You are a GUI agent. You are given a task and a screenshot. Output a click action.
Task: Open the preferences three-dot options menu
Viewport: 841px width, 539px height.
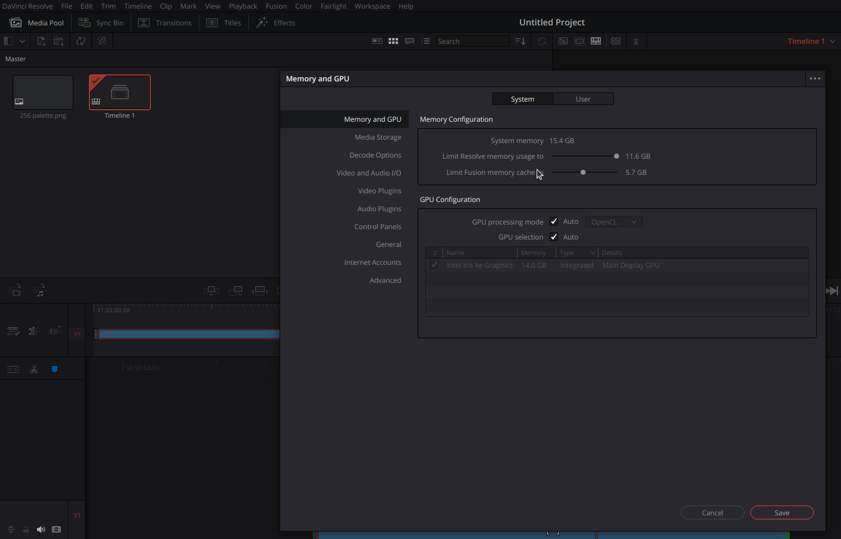pyautogui.click(x=815, y=78)
